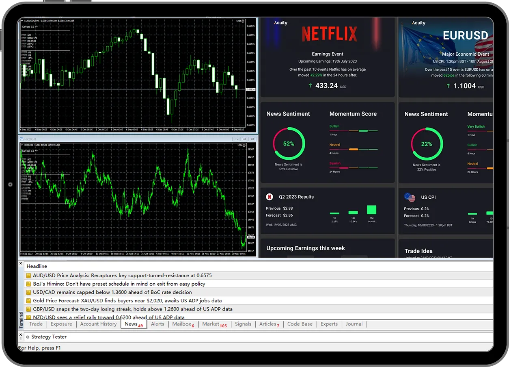Open the USD/CAD remains capped headline
The height and width of the screenshot is (367, 509).
(x=112, y=292)
